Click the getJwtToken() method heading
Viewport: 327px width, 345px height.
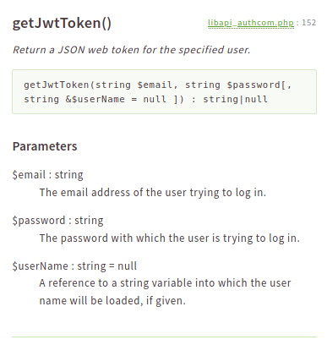point(62,23)
